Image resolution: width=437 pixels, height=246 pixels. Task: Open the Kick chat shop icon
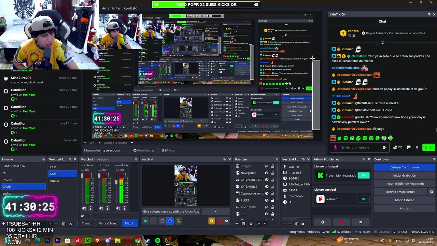408,147
